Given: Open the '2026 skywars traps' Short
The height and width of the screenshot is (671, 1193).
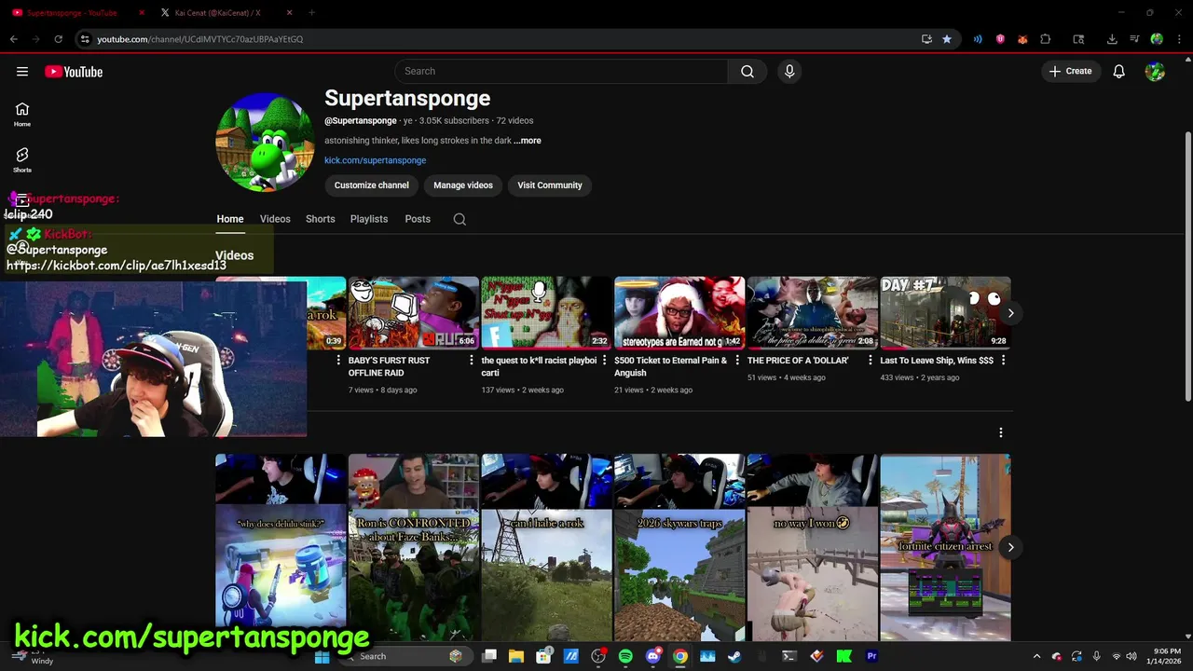Looking at the screenshot, I should coord(679,548).
